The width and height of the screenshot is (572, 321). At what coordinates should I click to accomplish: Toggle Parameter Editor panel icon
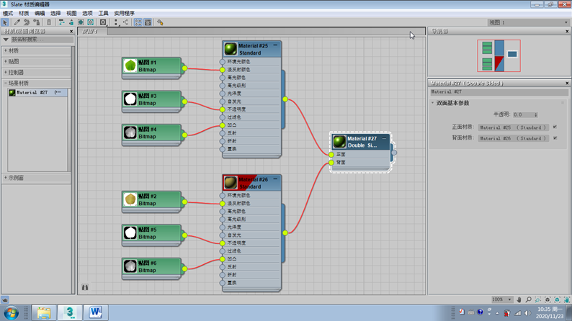tap(148, 22)
